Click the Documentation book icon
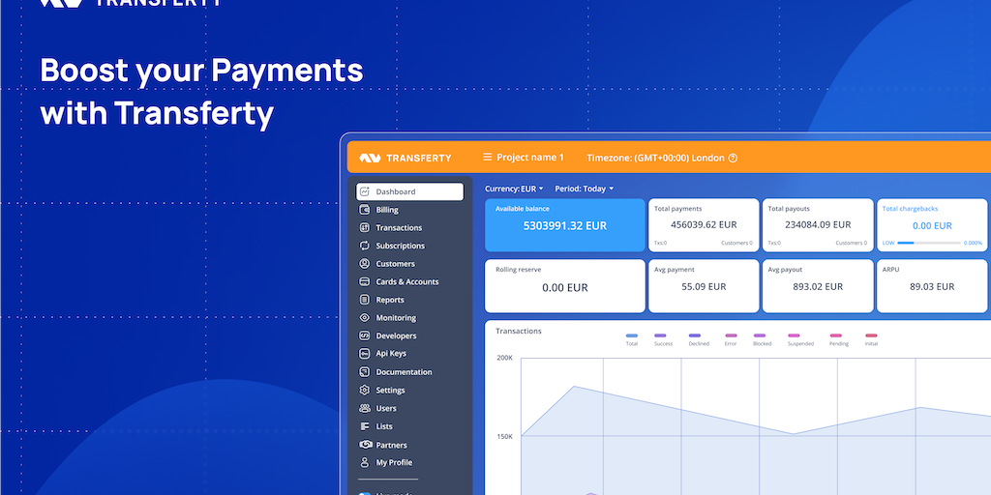The width and height of the screenshot is (991, 495). [x=364, y=372]
